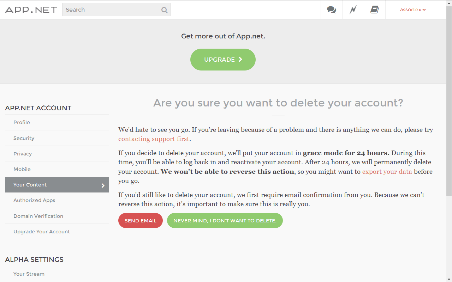Go to Privacy settings
Viewport: 452px width, 282px height.
[x=23, y=154]
